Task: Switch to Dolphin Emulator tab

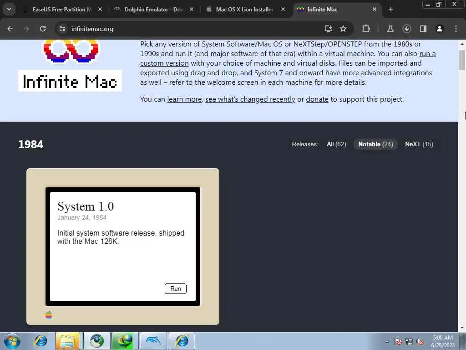Action: (x=154, y=10)
